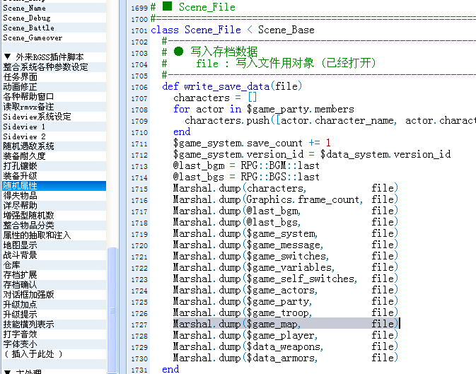
Task: Click characters.push code line
Action: (330, 120)
